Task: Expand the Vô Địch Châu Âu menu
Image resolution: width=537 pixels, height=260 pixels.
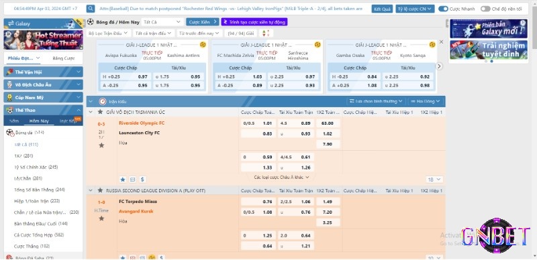Action: [x=43, y=84]
